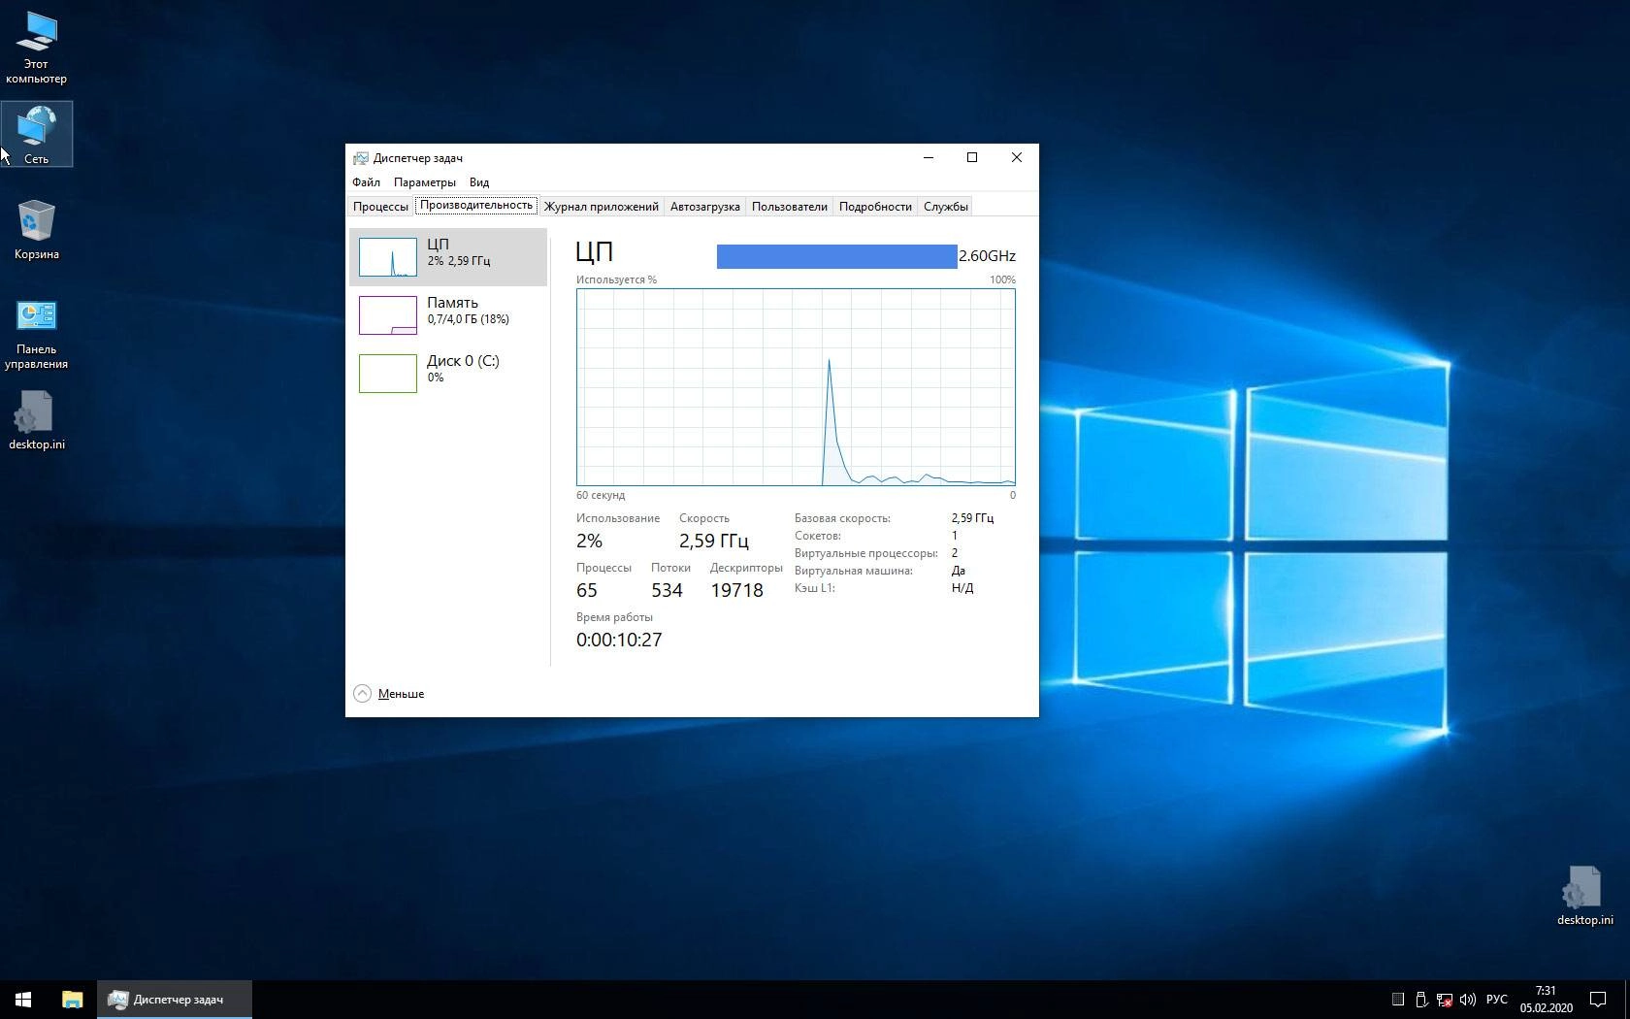Click the CPU usage graph
Screen dimensions: 1630x1019
(796, 387)
